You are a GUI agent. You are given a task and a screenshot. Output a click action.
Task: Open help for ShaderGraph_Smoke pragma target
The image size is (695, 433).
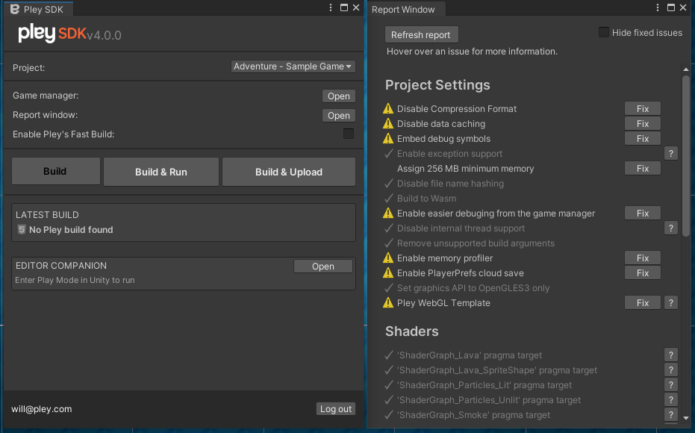[x=670, y=415]
